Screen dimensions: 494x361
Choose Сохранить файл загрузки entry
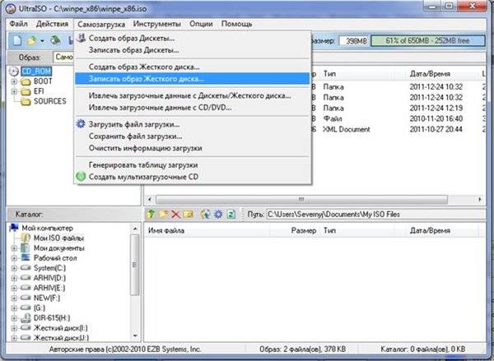[193, 137]
